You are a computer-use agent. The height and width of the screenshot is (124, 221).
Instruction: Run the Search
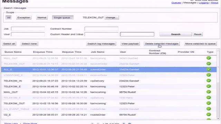[176, 34]
